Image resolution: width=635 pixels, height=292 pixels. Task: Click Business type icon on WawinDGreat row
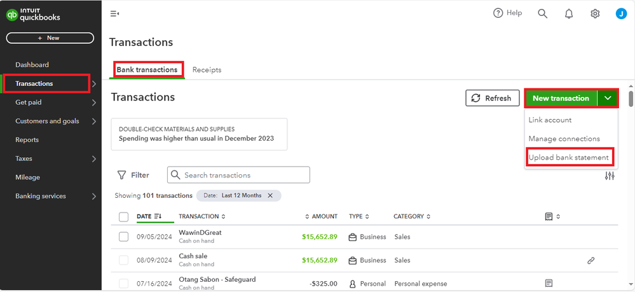click(x=352, y=237)
